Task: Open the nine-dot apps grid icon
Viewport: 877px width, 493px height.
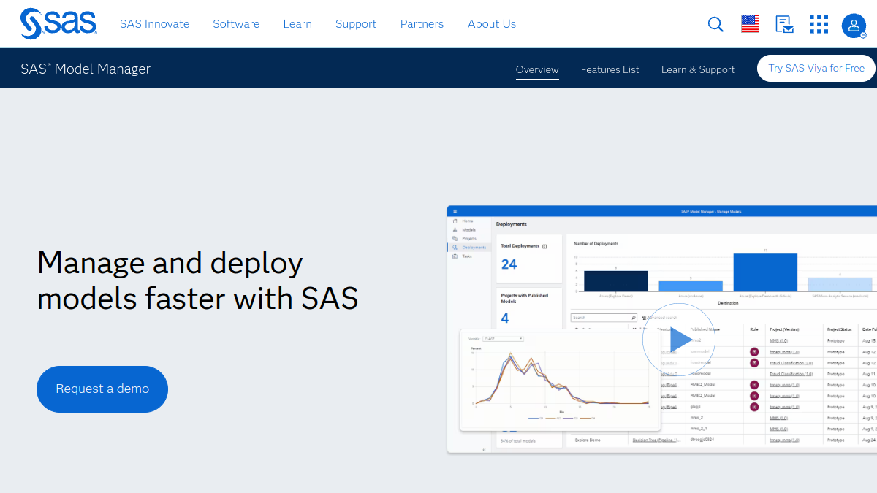Action: tap(819, 24)
